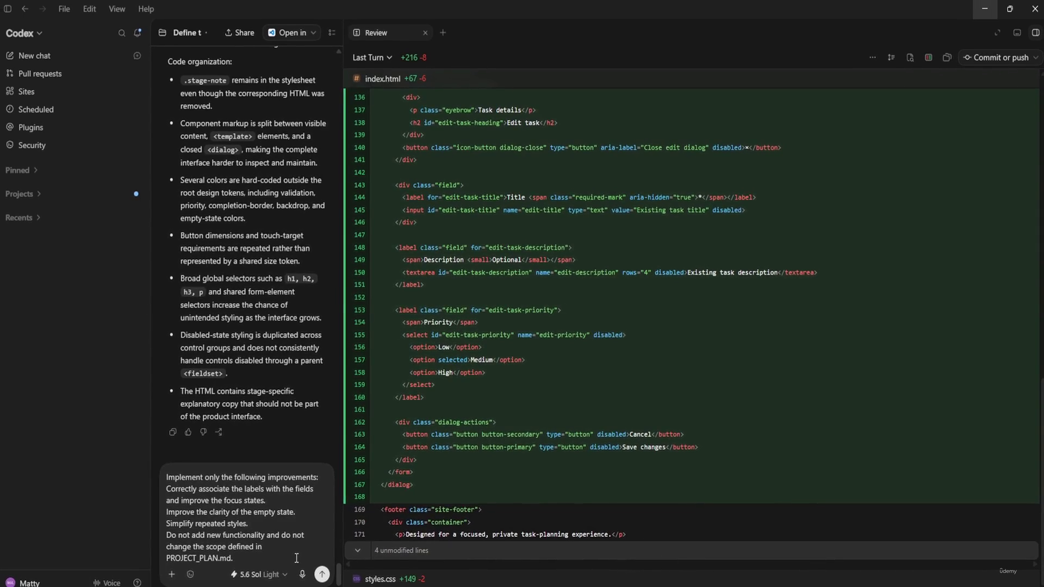Image resolution: width=1044 pixels, height=587 pixels.
Task: Close the Review tab
Action: pos(425,33)
